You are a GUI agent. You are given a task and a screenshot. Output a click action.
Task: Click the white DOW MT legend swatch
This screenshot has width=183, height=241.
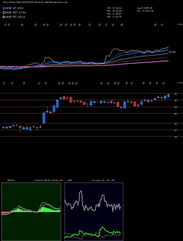click(4, 13)
